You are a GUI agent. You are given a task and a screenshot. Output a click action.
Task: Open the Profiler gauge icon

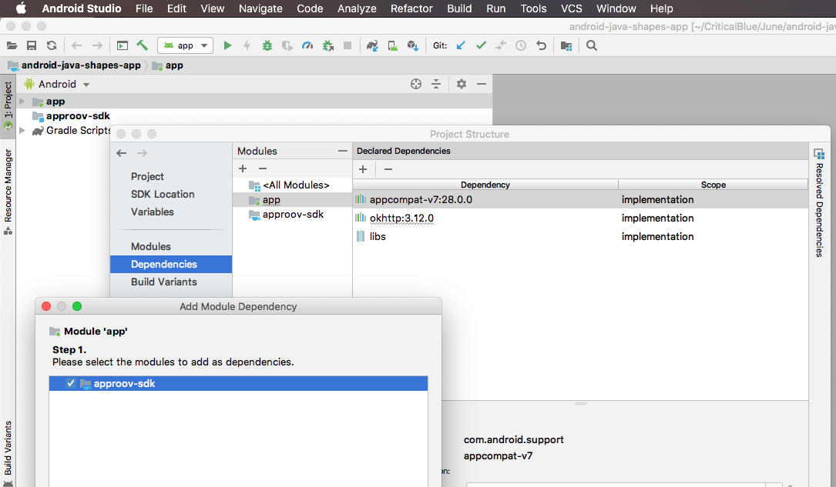tap(307, 45)
